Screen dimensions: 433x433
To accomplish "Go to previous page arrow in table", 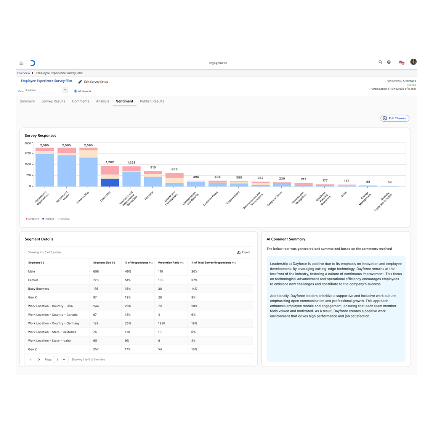I will pos(30,359).
